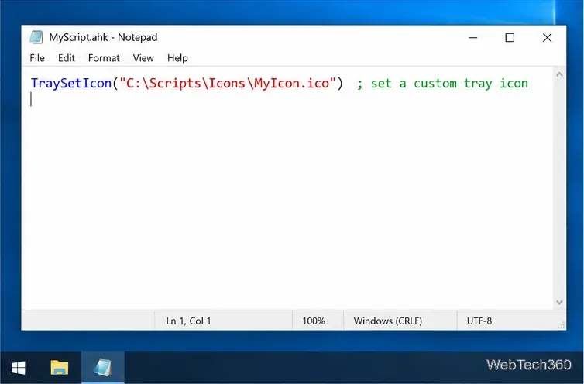Click the "; set a custom tray icon" comment
This screenshot has width=584, height=384.
pyautogui.click(x=442, y=84)
